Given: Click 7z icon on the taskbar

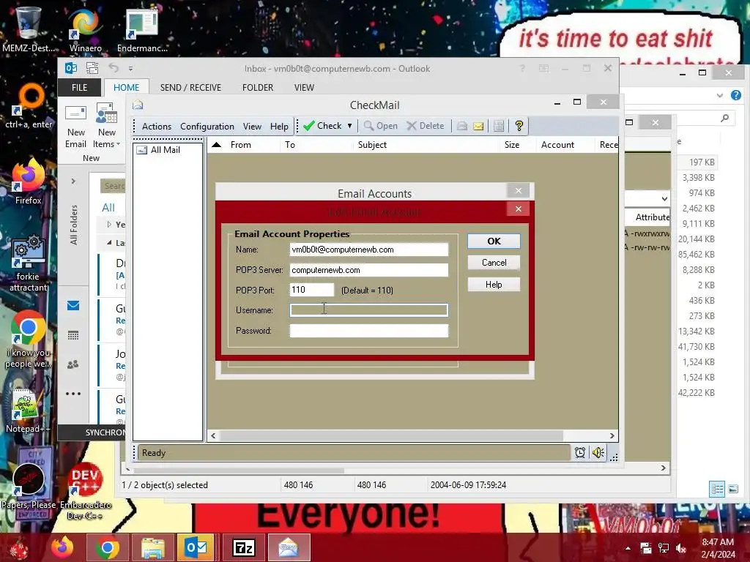Looking at the screenshot, I should [x=244, y=547].
